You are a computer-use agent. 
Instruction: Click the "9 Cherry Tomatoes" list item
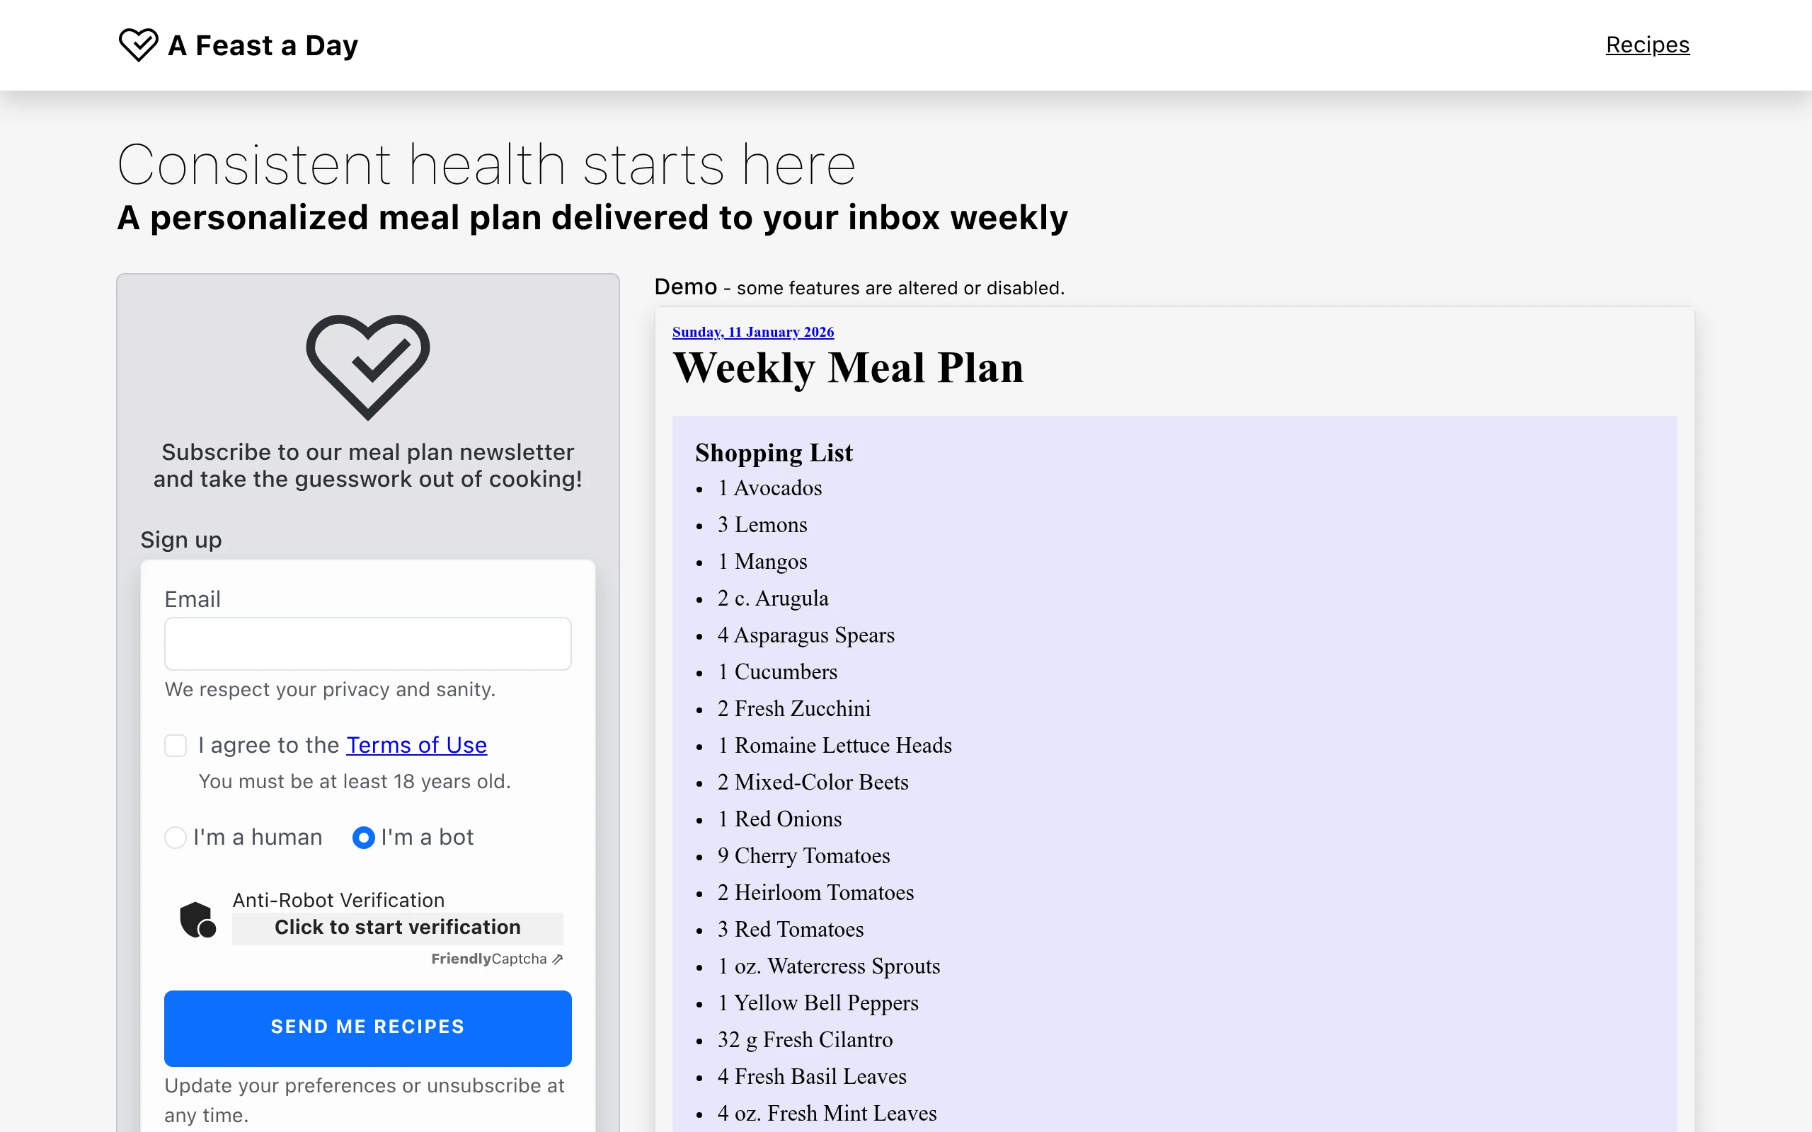tap(803, 856)
